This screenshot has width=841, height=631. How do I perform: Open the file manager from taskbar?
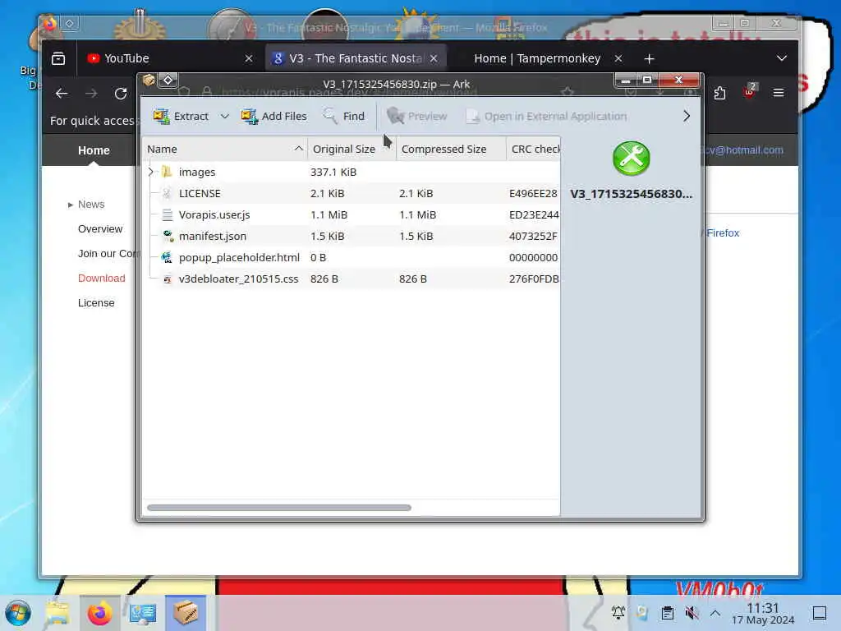(x=58, y=613)
